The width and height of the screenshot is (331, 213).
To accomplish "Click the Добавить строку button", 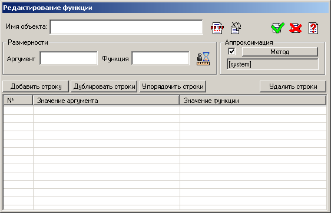I will coord(36,86).
